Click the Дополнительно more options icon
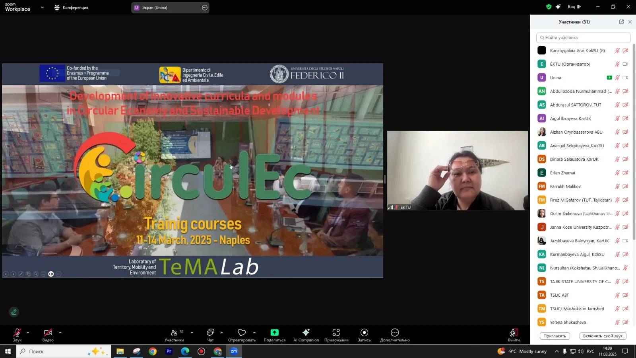 [395, 333]
